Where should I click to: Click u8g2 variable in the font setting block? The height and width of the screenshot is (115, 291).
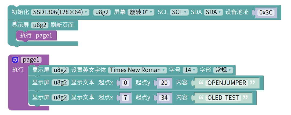click(x=60, y=70)
